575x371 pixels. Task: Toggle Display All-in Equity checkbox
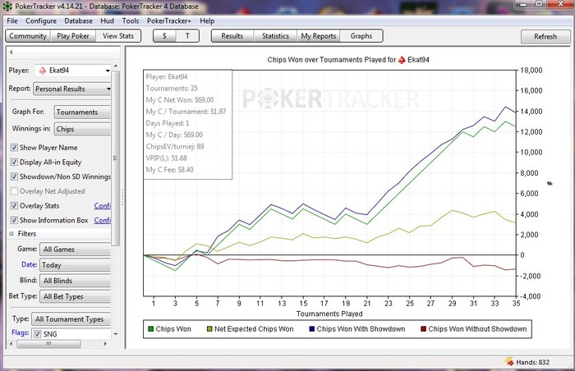point(14,162)
